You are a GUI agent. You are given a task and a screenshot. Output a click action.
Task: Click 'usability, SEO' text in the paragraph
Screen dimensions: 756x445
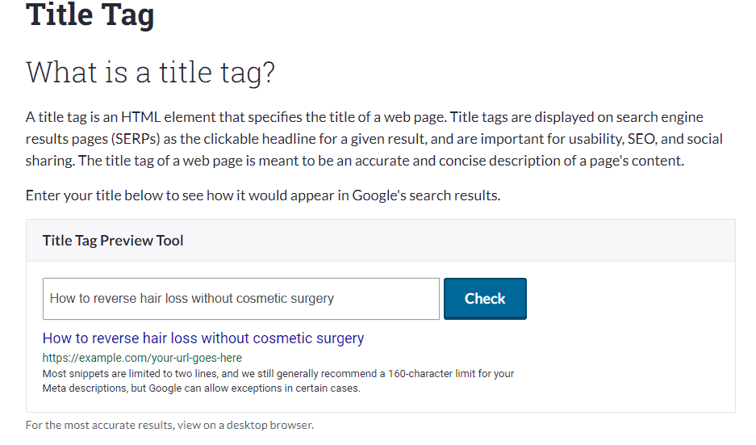tap(578, 139)
